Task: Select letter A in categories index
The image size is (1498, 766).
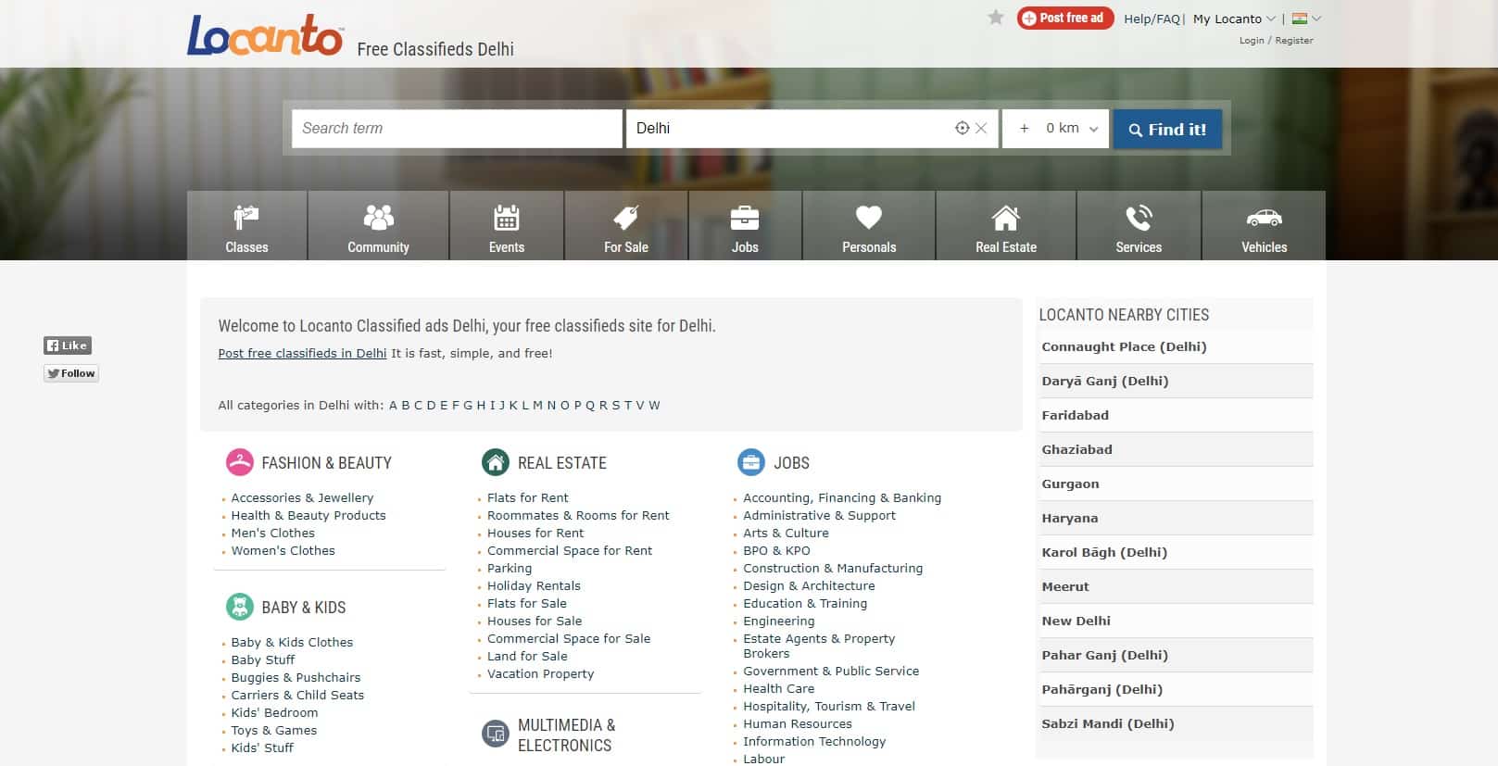Action: [393, 405]
